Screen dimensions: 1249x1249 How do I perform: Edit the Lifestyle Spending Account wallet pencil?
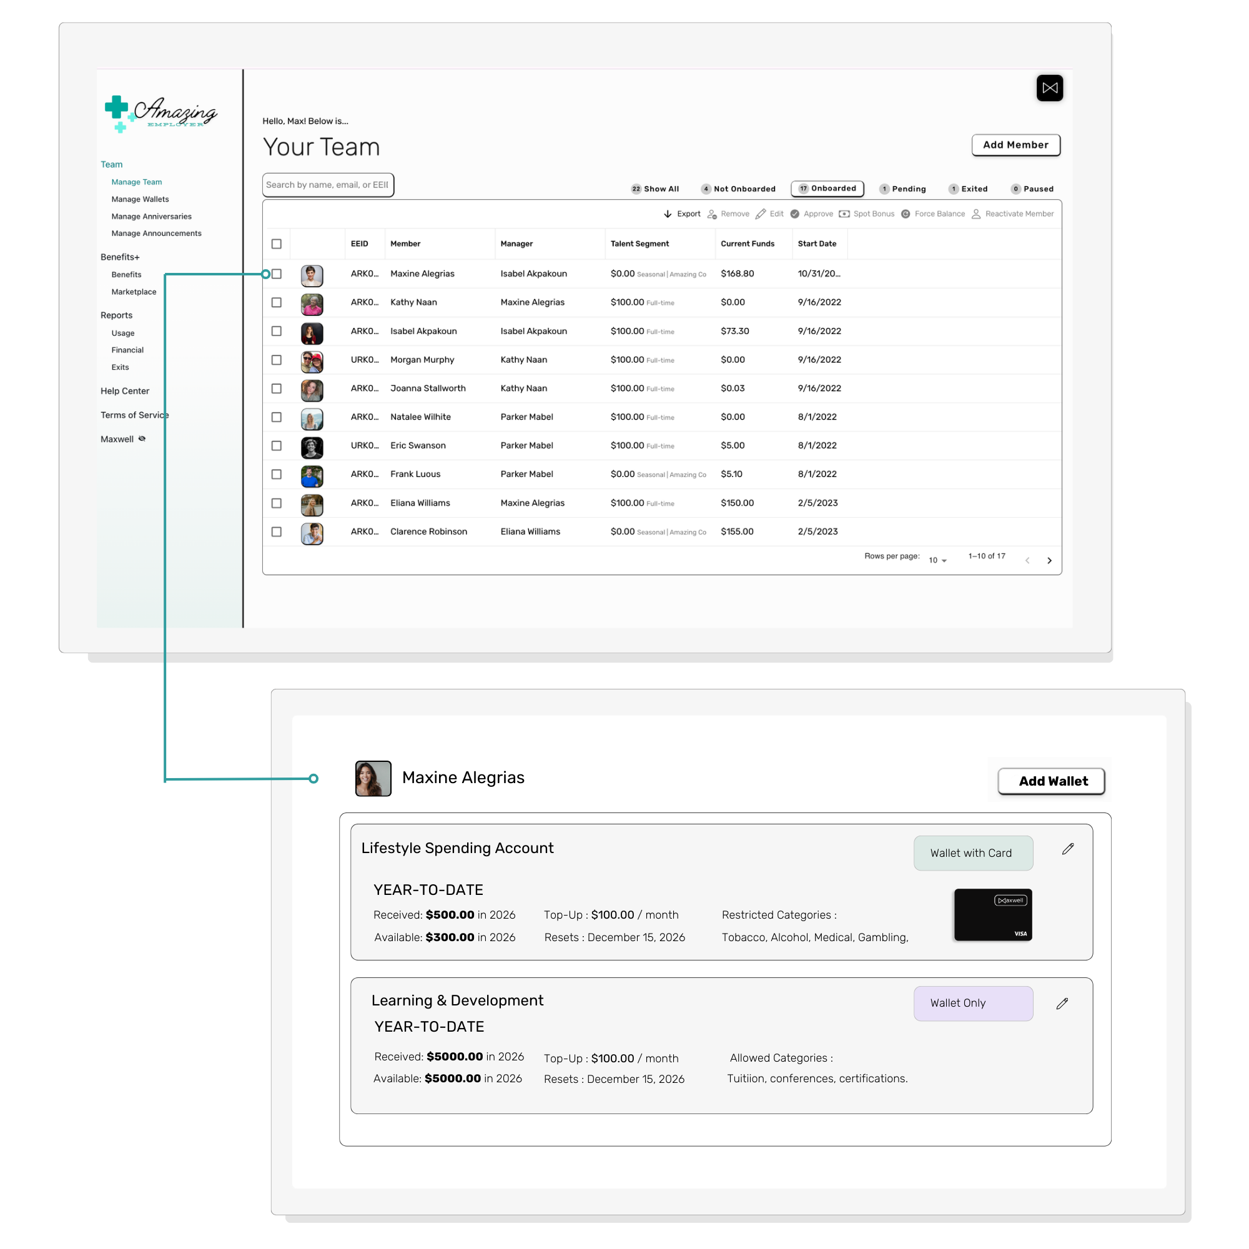pyautogui.click(x=1067, y=849)
